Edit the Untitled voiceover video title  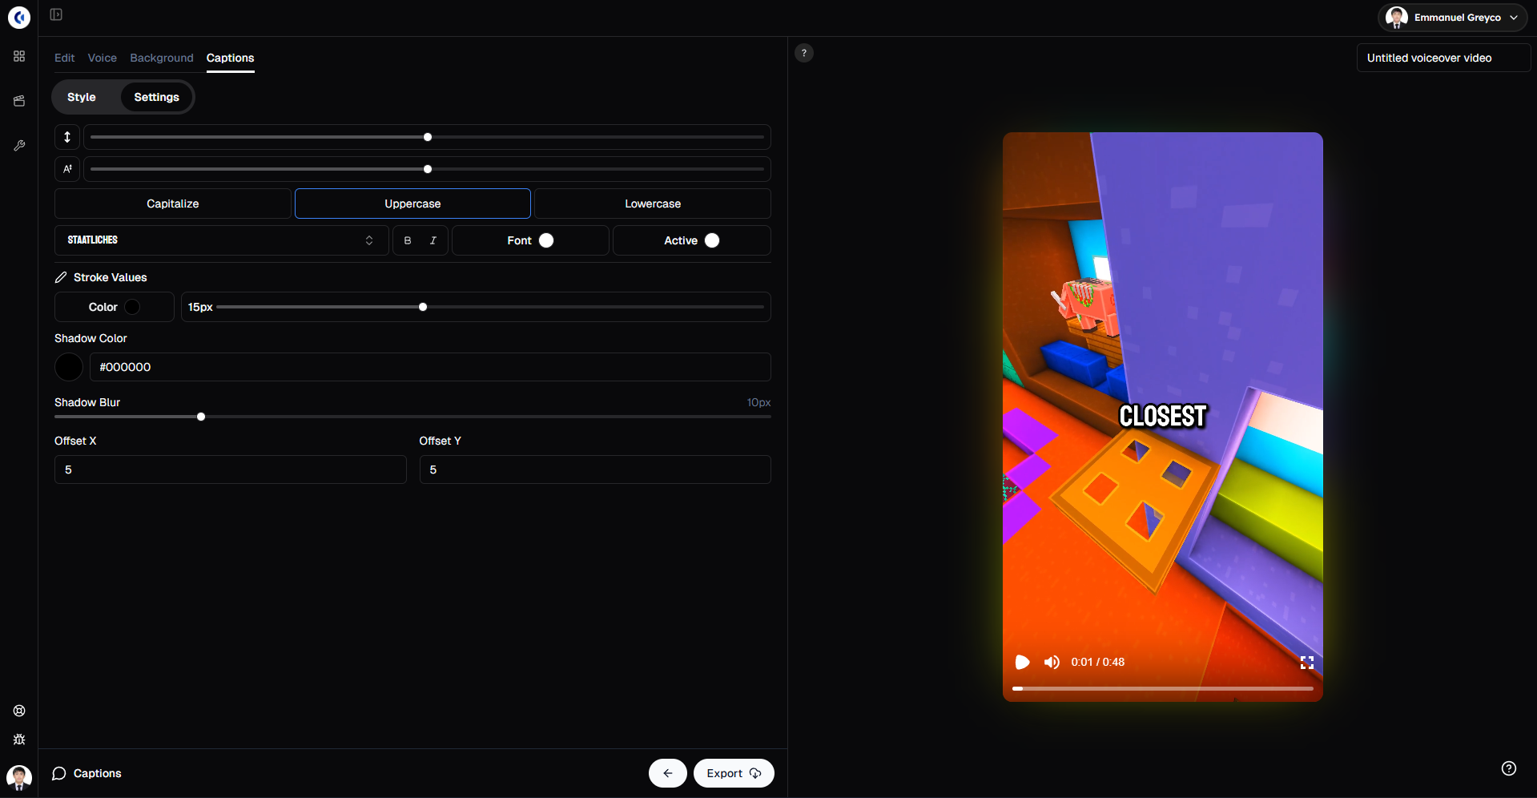(x=1443, y=58)
